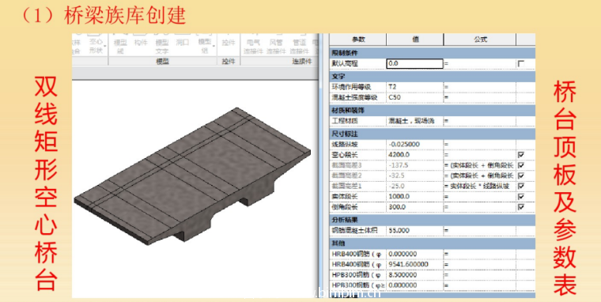This screenshot has height=302, width=601.
Task: Click the 参数 column header
Action: tap(358, 40)
